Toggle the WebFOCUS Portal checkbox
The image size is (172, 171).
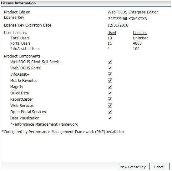(x=110, y=68)
